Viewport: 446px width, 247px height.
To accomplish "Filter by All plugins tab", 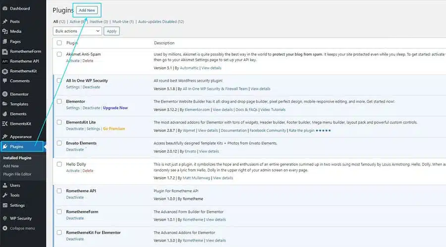I will tap(59, 22).
